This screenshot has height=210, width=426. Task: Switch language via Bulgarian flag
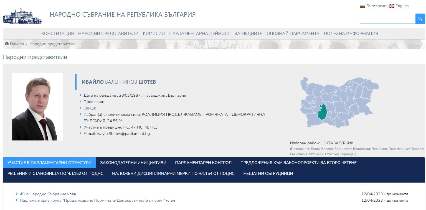point(362,6)
